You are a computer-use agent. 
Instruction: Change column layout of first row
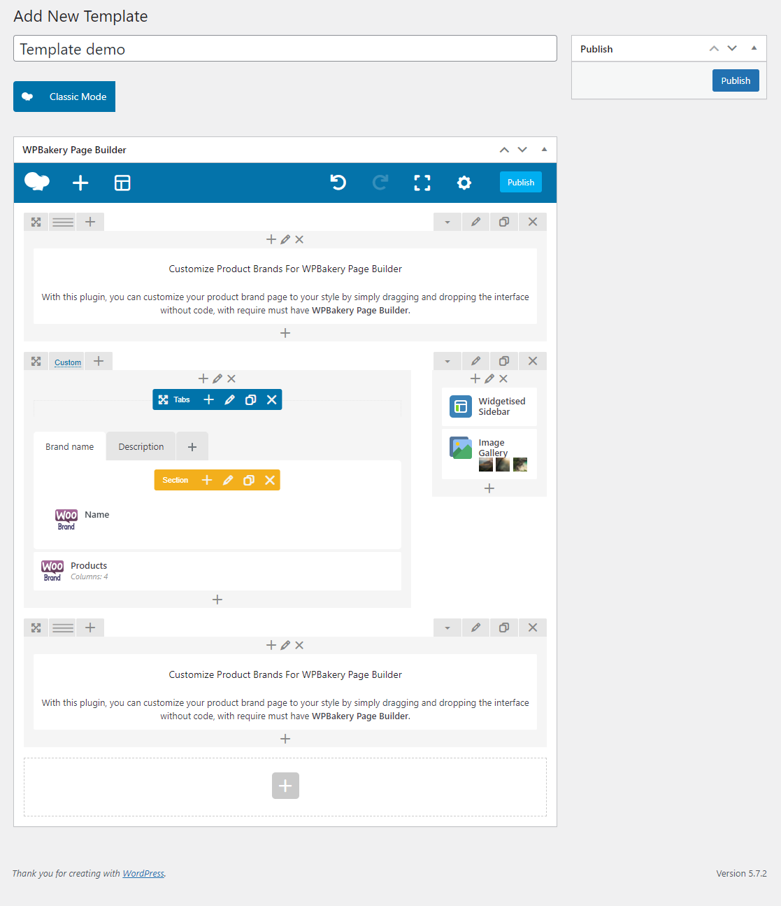pyautogui.click(x=63, y=222)
